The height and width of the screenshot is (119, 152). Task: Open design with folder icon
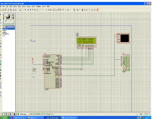(x=3, y=10)
